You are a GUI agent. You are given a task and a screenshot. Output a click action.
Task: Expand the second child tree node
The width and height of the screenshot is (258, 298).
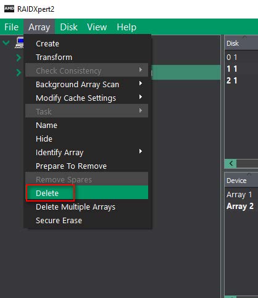[x=19, y=72]
